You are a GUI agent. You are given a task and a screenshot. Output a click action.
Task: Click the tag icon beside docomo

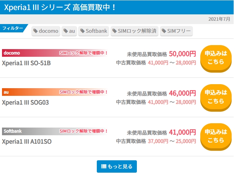click(x=36, y=31)
